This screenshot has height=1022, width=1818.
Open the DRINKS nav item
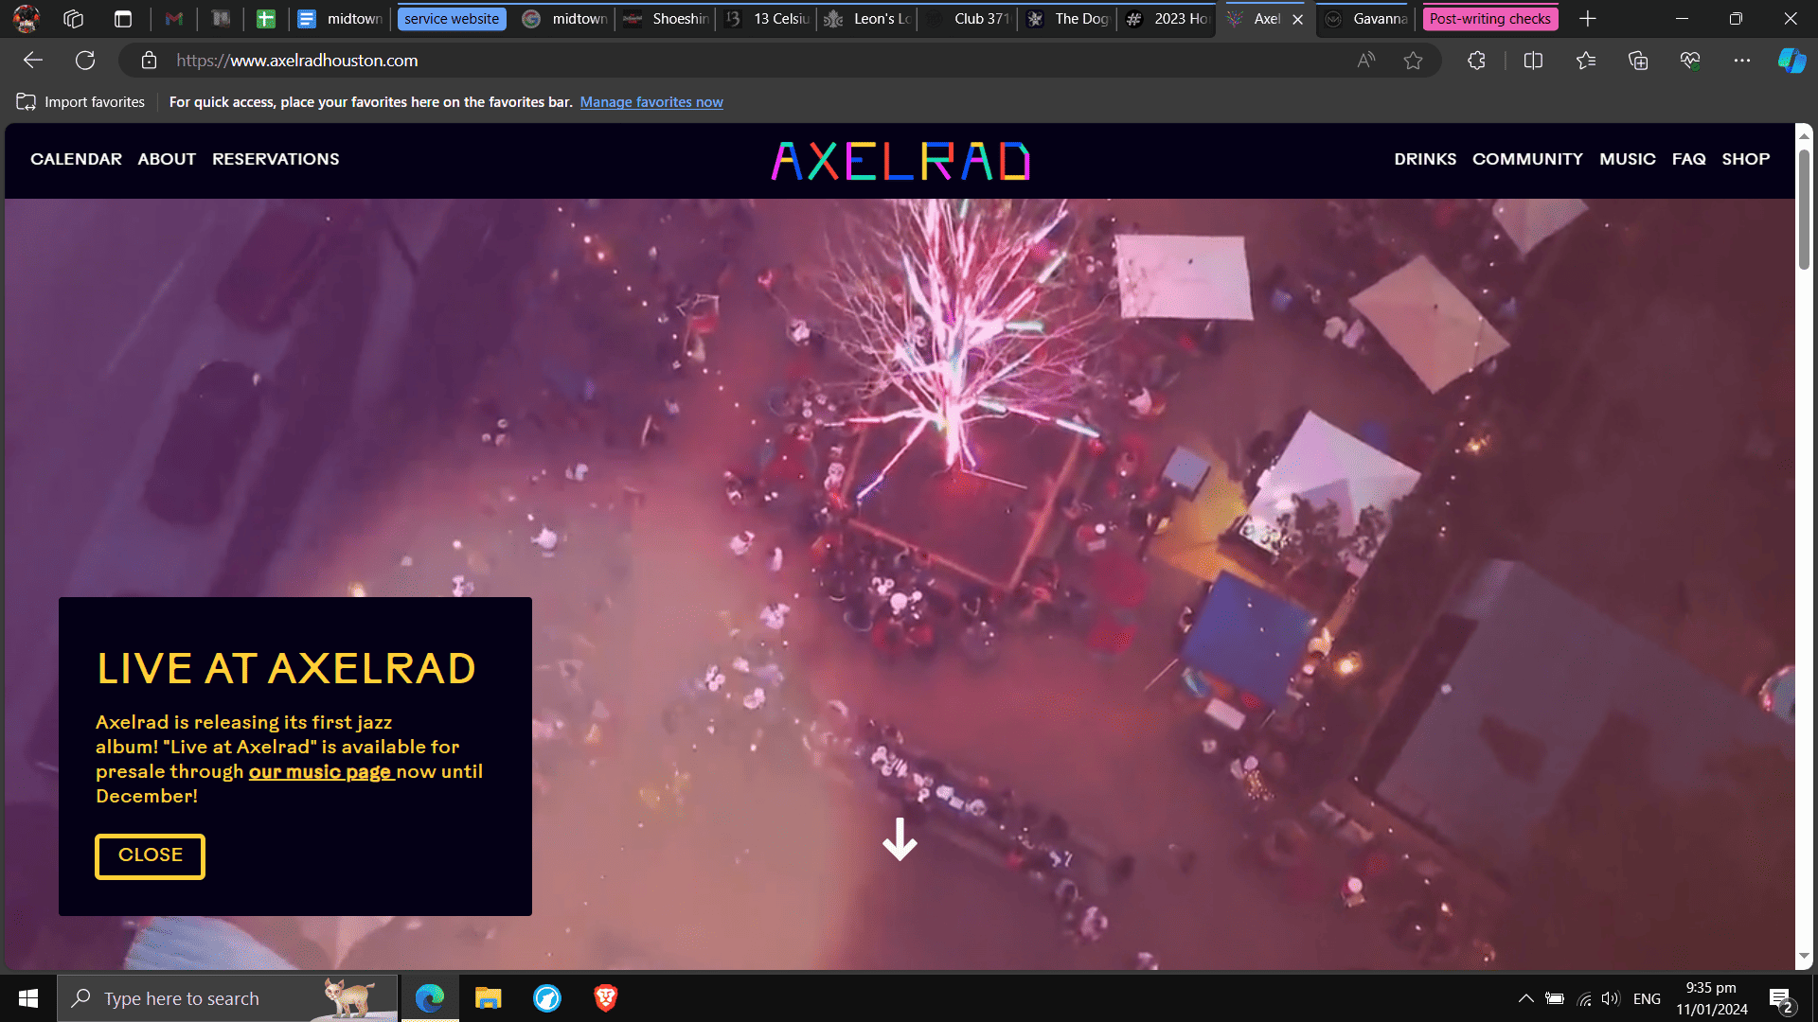coord(1425,159)
